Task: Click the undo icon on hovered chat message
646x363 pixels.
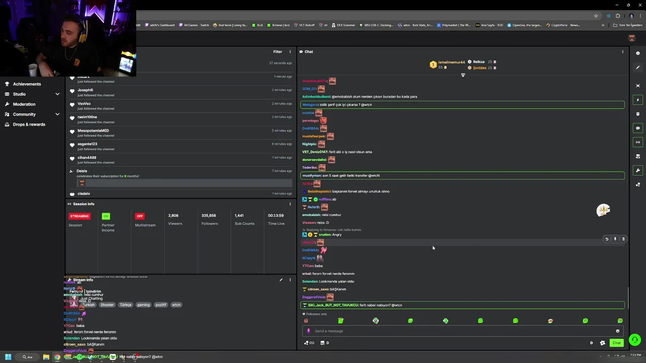Action: 607,239
